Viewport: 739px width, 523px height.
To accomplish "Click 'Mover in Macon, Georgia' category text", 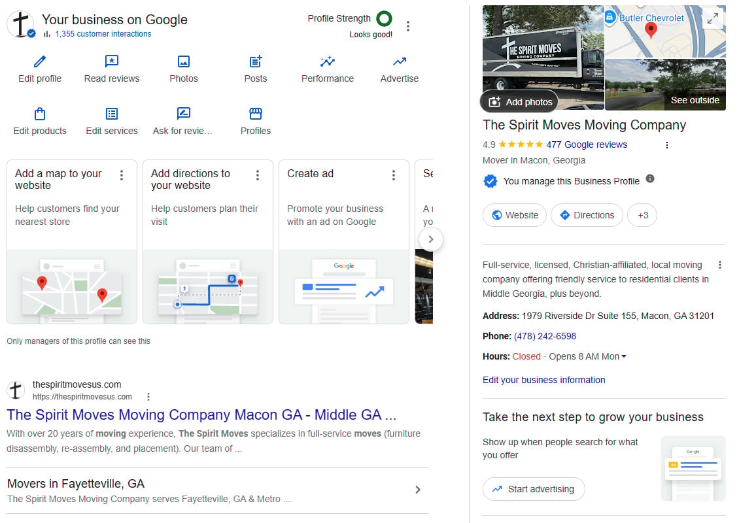I will coord(534,160).
